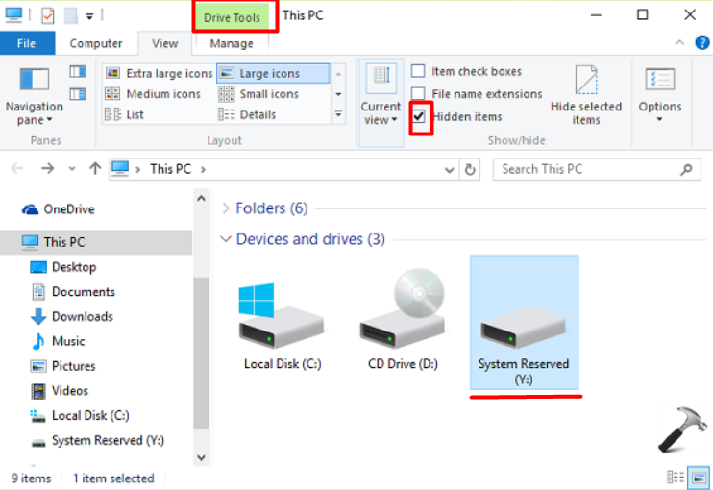Click Properties icon in quick access toolbar

tap(48, 15)
